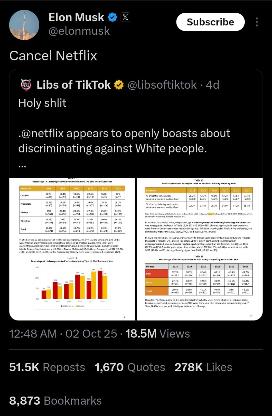The width and height of the screenshot is (272, 416).
Task: Tap the 8,873 Bookmarks count
Action: click(x=55, y=400)
